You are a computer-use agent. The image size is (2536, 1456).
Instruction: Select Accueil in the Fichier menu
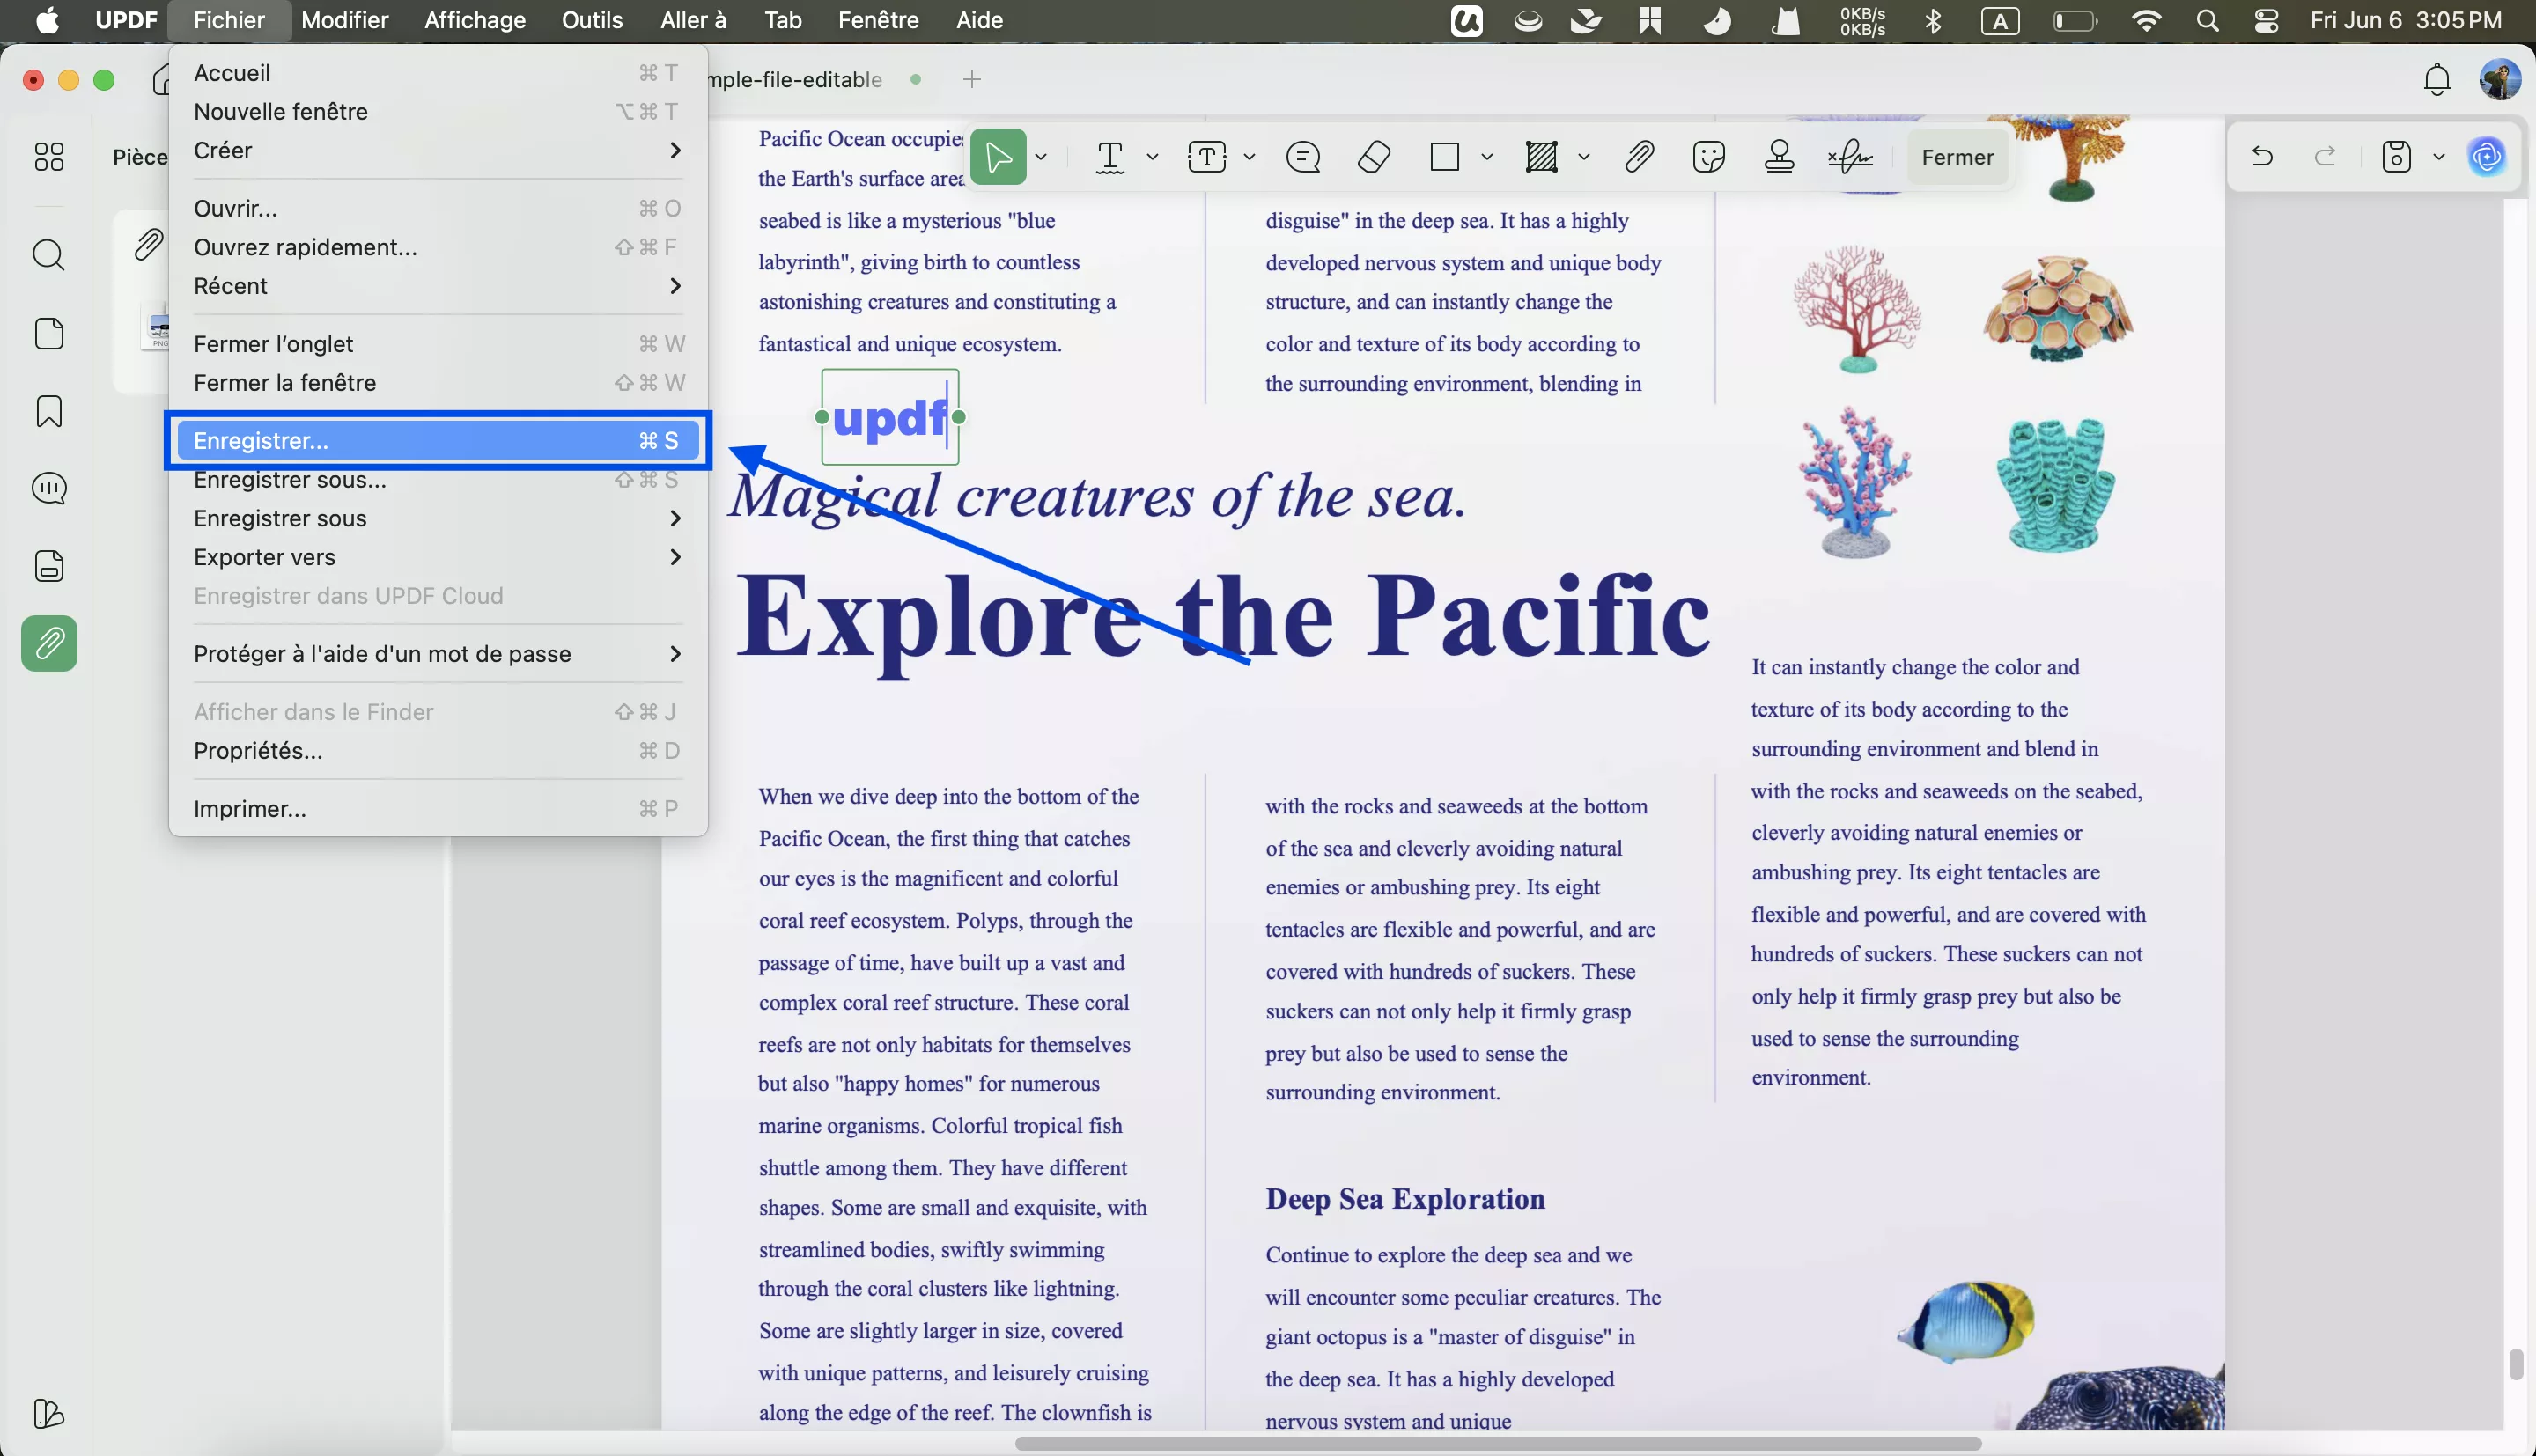pos(438,73)
